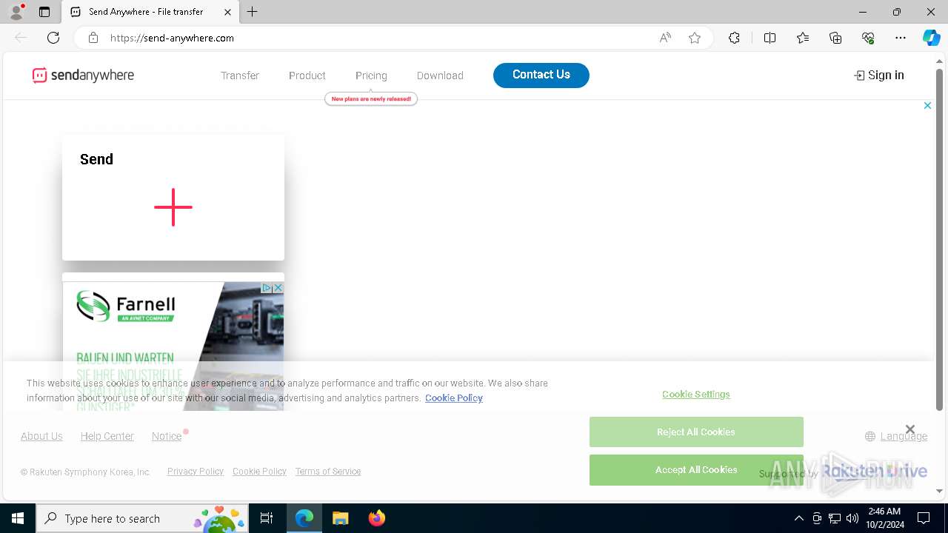The image size is (948, 533).
Task: Open the Favorites list
Action: [x=803, y=38]
